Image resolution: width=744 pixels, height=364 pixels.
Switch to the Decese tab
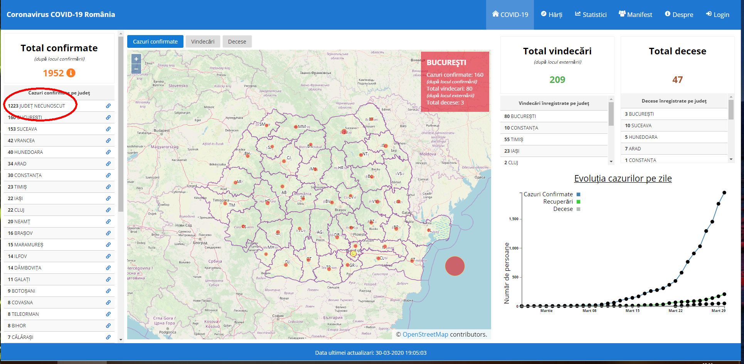click(237, 42)
